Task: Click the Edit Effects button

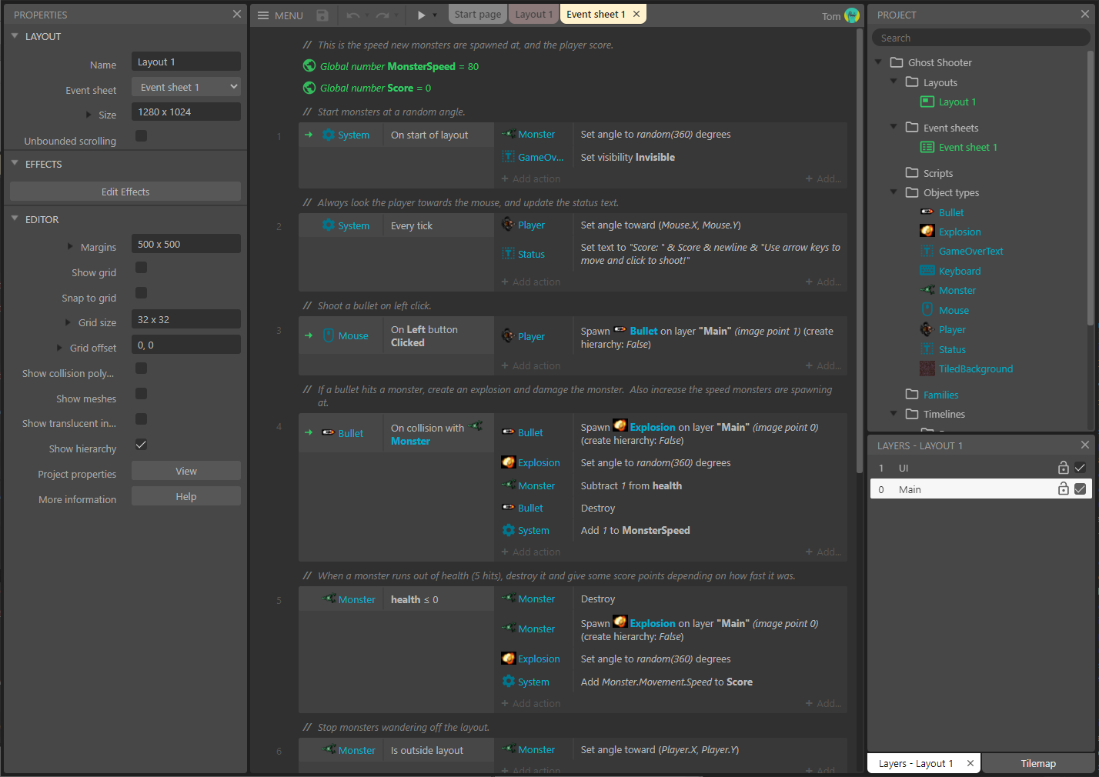Action: (125, 190)
